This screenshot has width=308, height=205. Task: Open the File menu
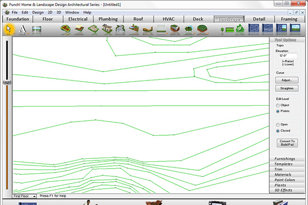click(14, 12)
